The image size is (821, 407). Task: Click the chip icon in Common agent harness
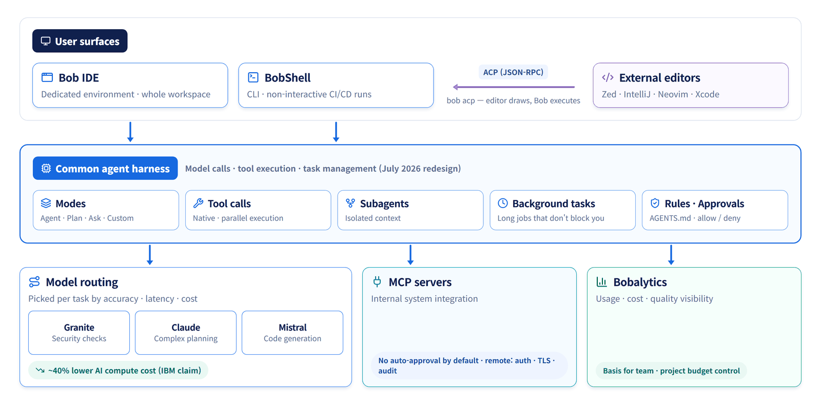pos(46,168)
